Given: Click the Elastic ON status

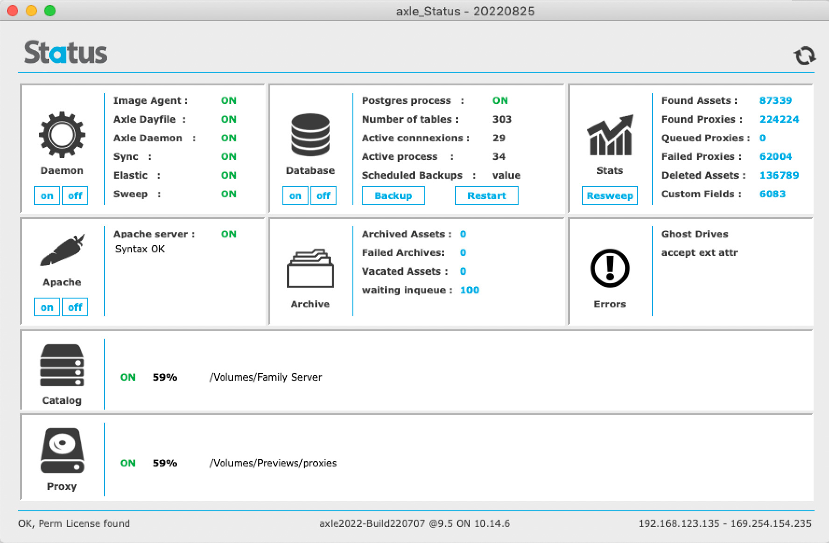Looking at the screenshot, I should [x=229, y=175].
